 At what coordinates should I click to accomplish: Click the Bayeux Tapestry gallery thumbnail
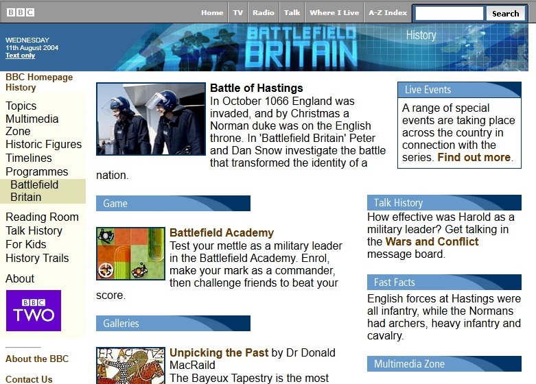coord(130,365)
